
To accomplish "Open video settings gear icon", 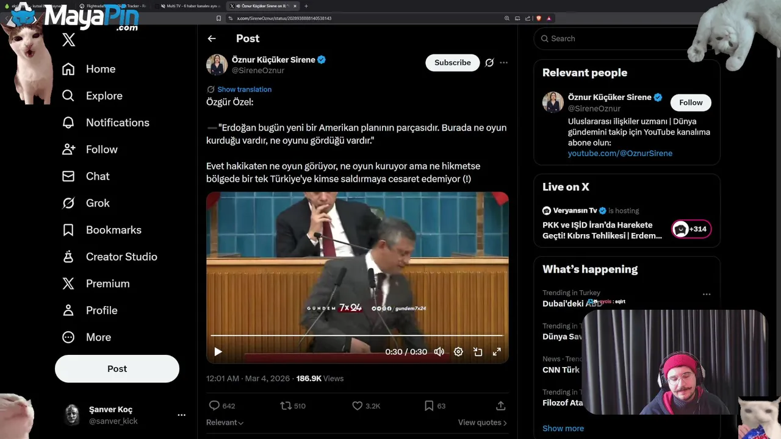I will [458, 352].
